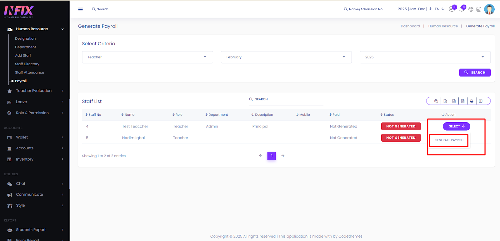The image size is (500, 241).
Task: Choose GENERATE PAYROLL from action menu
Action: click(449, 140)
